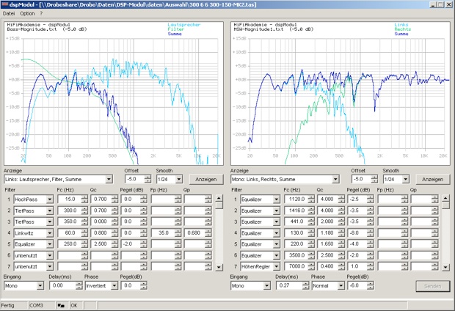Open the Datei menu
This screenshot has width=455, height=311.
pyautogui.click(x=9, y=13)
